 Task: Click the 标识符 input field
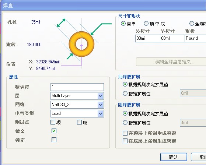(x=77, y=87)
